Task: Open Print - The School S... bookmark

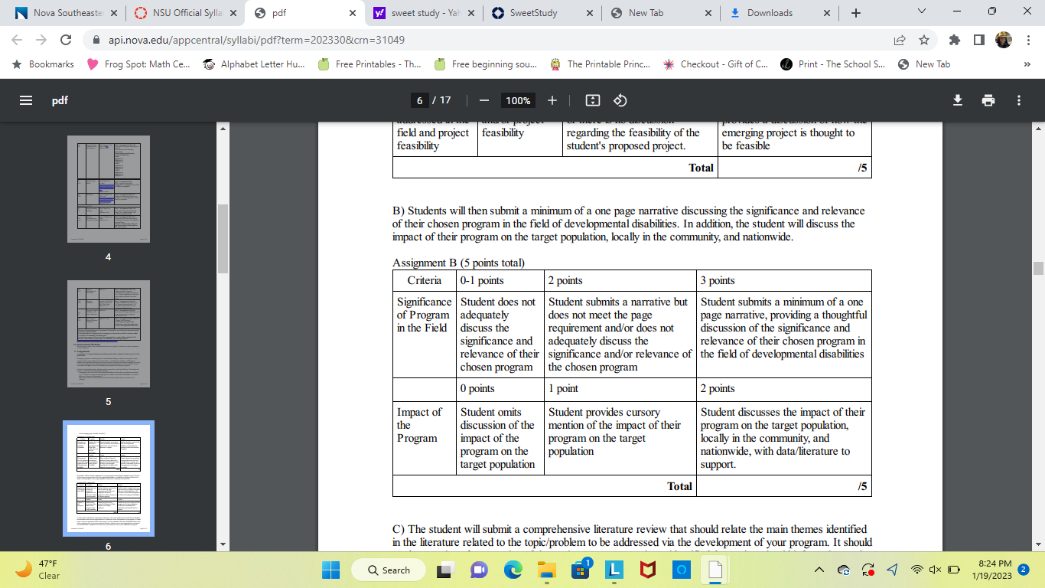Action: 832,64
